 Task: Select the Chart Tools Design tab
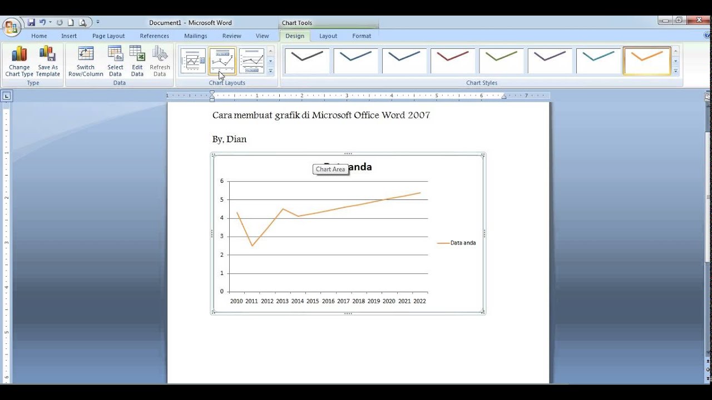point(295,36)
